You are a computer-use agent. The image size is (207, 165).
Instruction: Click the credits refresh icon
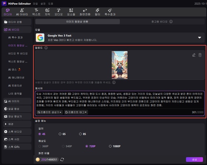coord(62,159)
